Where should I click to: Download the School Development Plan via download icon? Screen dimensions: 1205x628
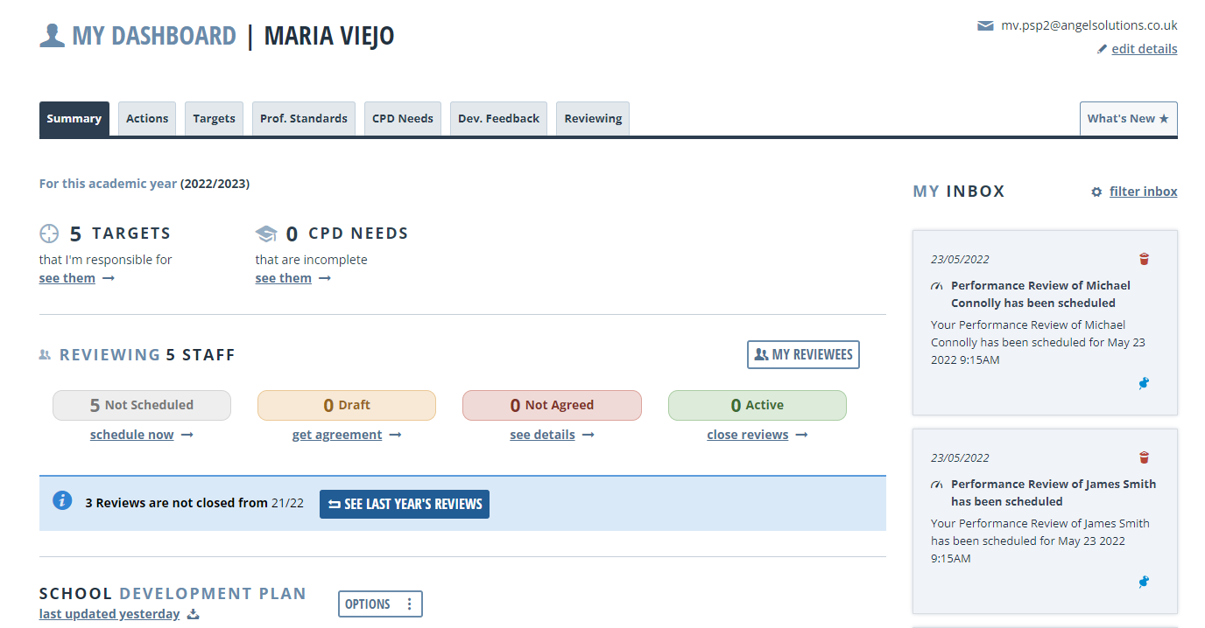coord(192,613)
